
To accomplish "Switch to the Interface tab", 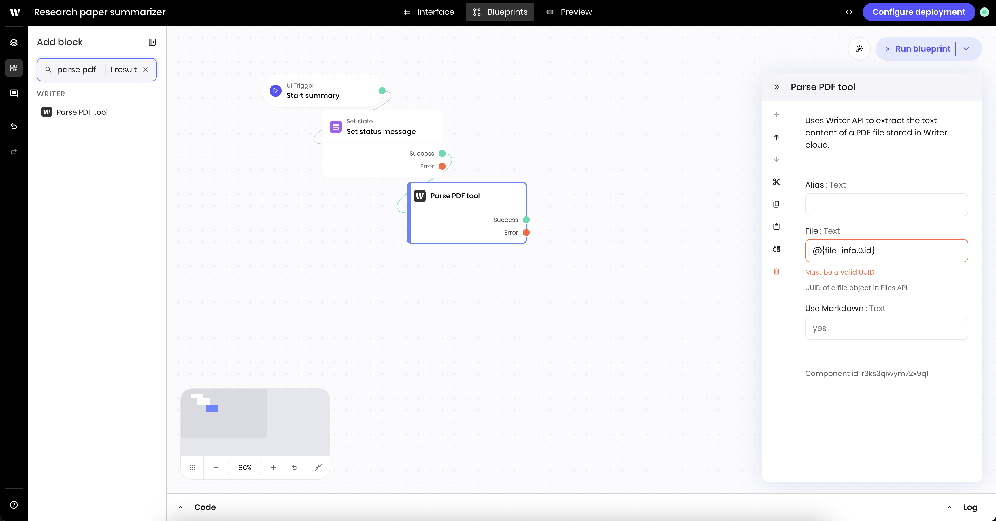I will pyautogui.click(x=429, y=12).
